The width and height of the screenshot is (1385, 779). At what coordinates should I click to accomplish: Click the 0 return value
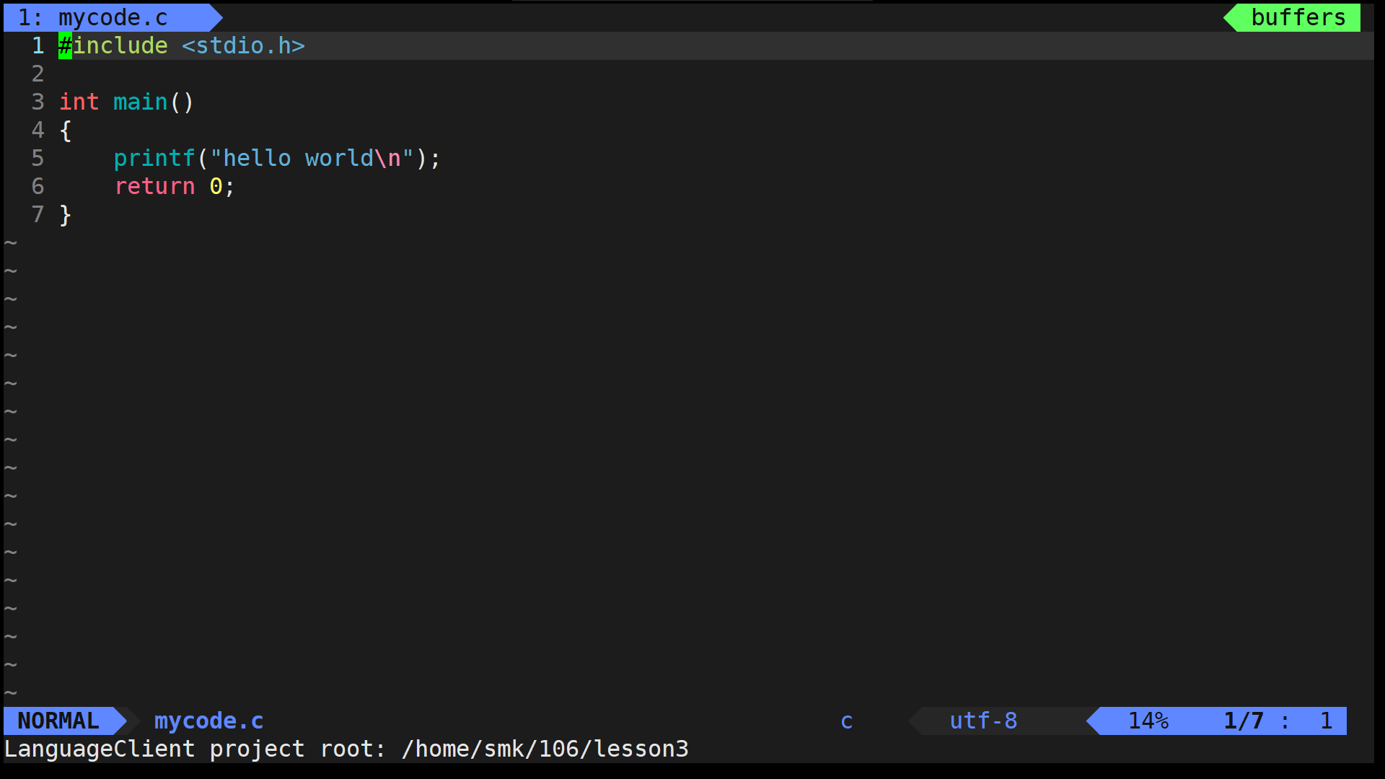coord(216,186)
